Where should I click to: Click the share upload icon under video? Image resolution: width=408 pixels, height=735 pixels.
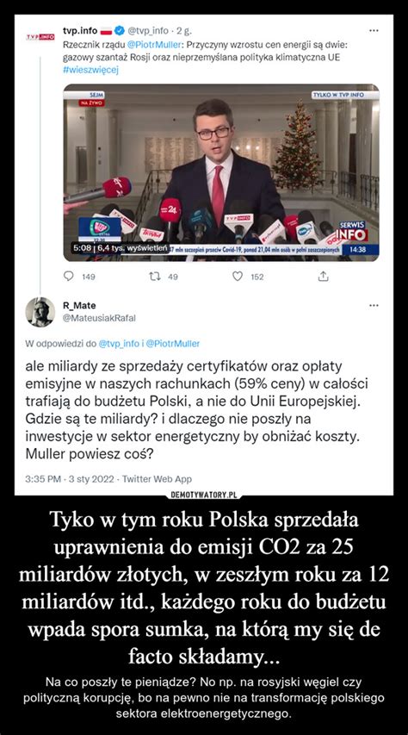(322, 277)
